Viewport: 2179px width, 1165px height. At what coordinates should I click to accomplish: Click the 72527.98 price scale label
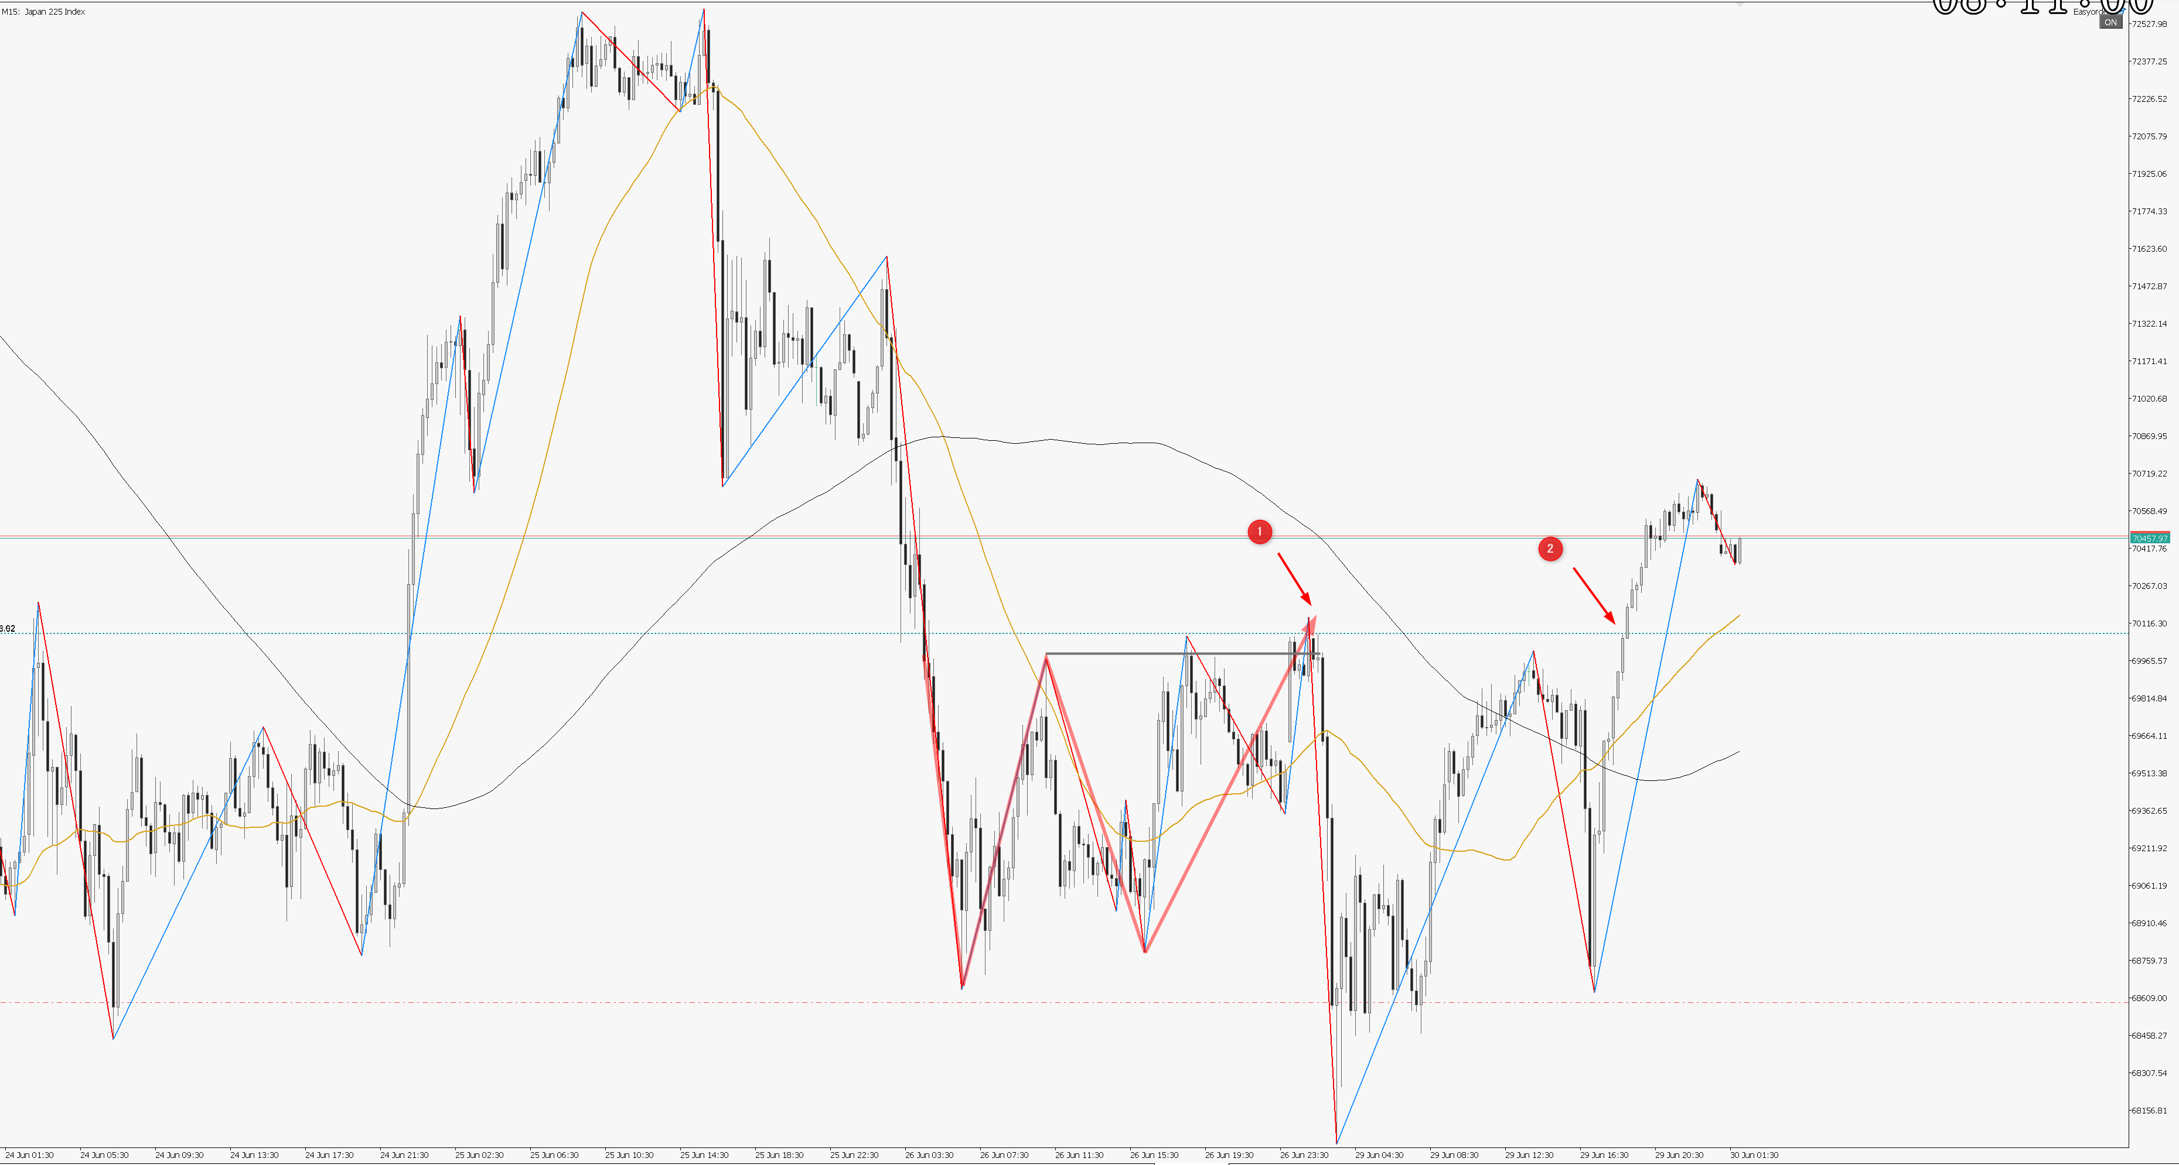[x=2149, y=23]
